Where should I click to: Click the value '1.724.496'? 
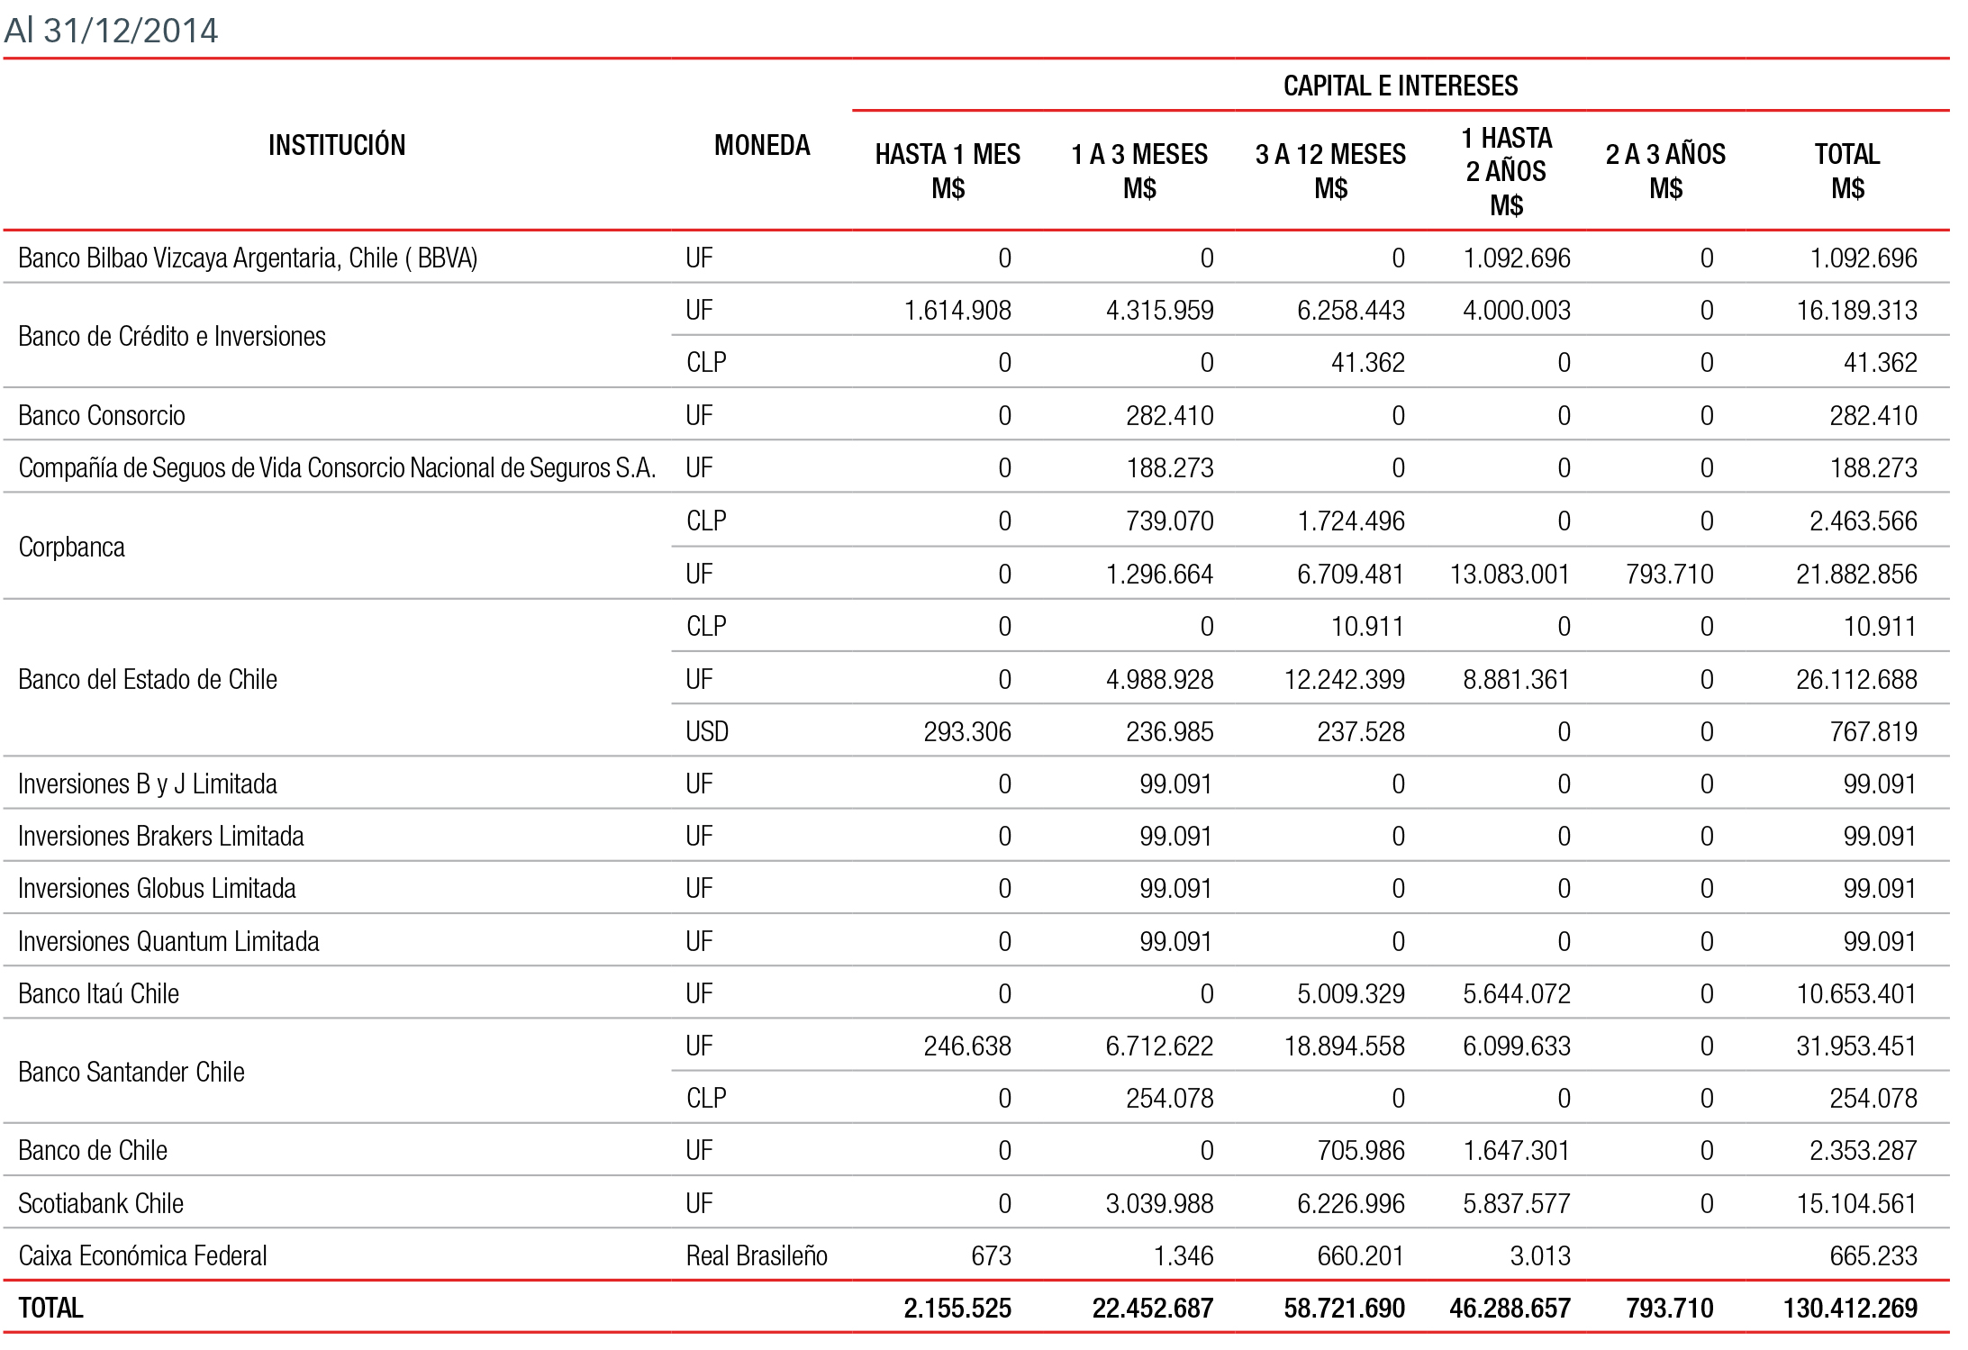[1350, 521]
